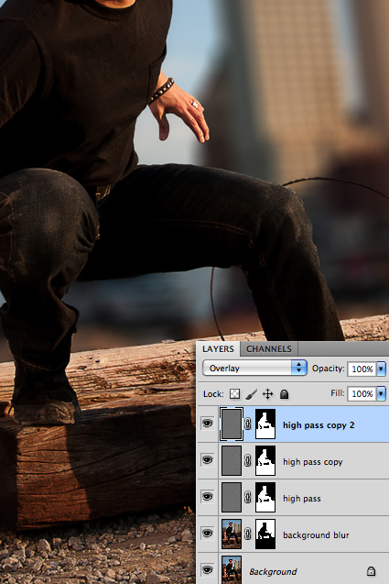
Task: Click the lock transparent pixels icon
Action: [234, 393]
